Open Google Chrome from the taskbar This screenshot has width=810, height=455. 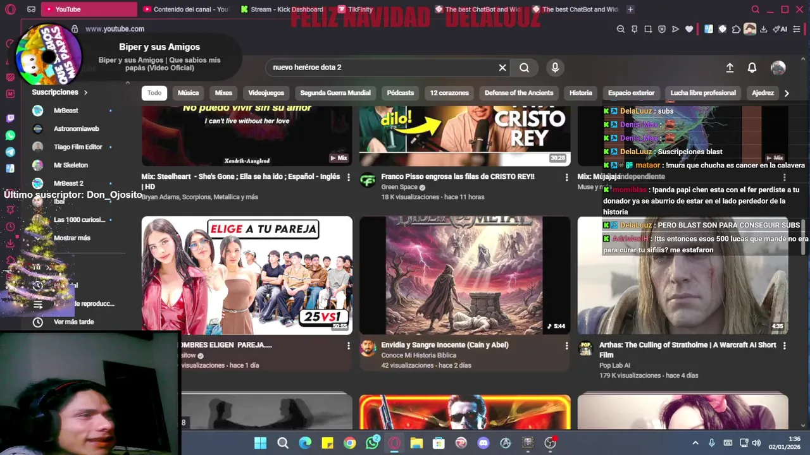[x=349, y=443]
